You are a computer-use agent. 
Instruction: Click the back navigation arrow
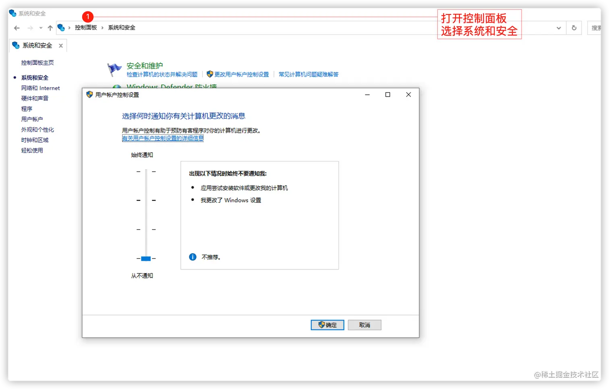click(x=16, y=28)
